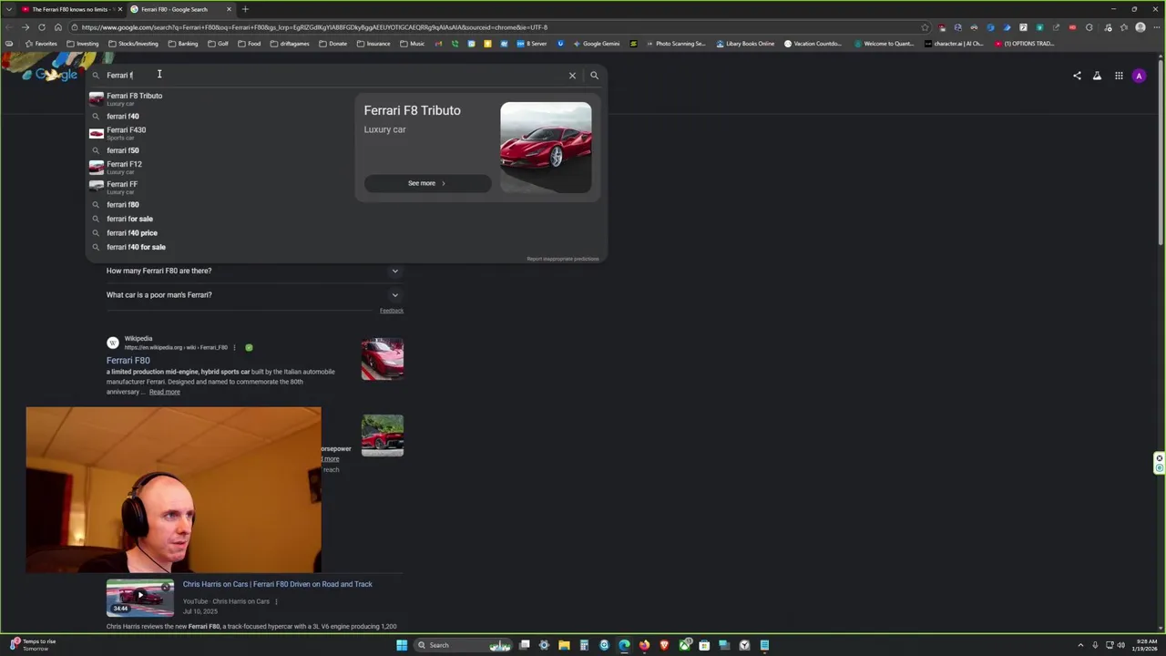Select the Ferrari F8 Tributo suggestion
This screenshot has height=656, width=1166.
pos(219,97)
